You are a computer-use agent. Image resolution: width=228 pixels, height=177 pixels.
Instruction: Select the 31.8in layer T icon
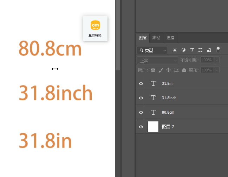(153, 83)
